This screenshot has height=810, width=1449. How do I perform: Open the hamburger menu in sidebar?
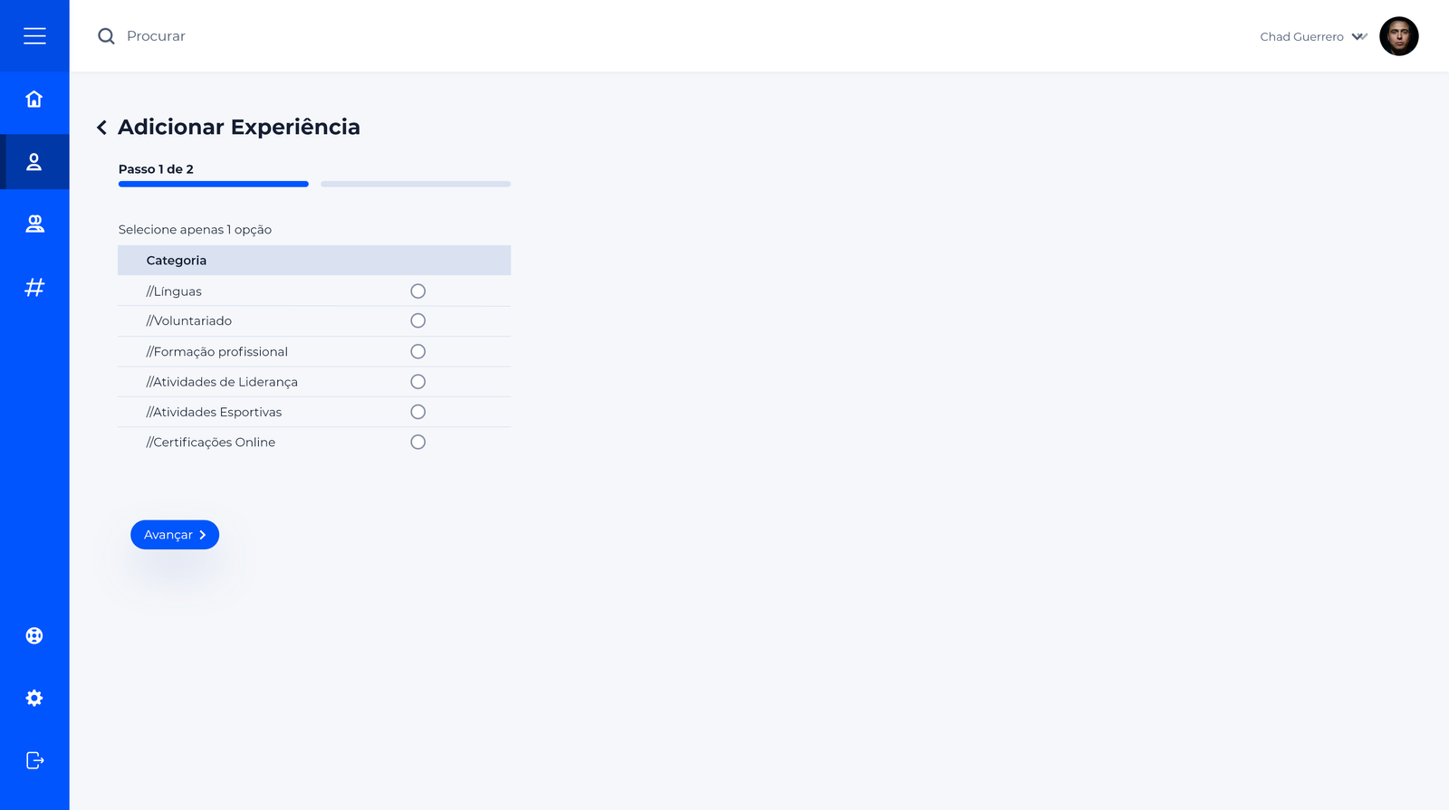(x=34, y=36)
